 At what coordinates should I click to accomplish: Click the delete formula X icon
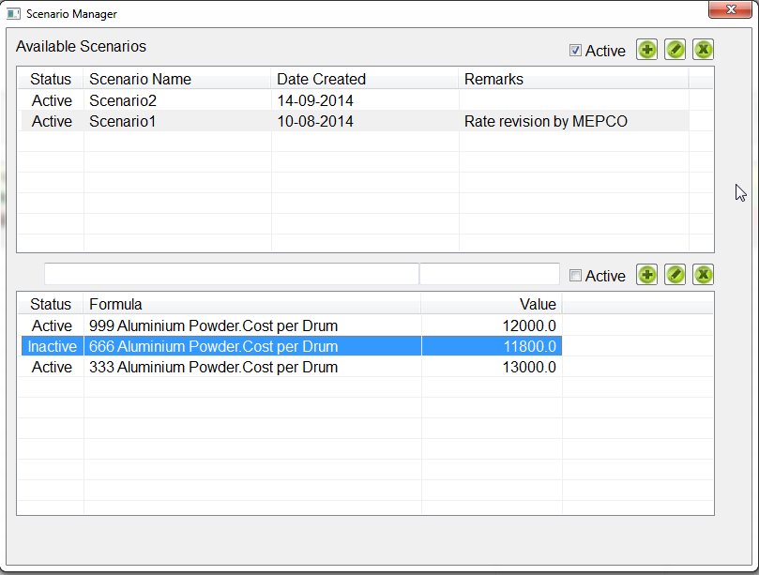[x=704, y=274]
